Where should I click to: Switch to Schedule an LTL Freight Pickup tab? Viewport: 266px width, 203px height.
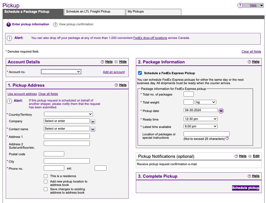click(x=95, y=12)
